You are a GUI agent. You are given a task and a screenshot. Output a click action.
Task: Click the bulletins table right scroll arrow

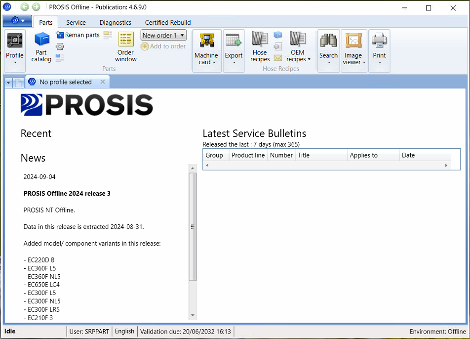click(446, 166)
